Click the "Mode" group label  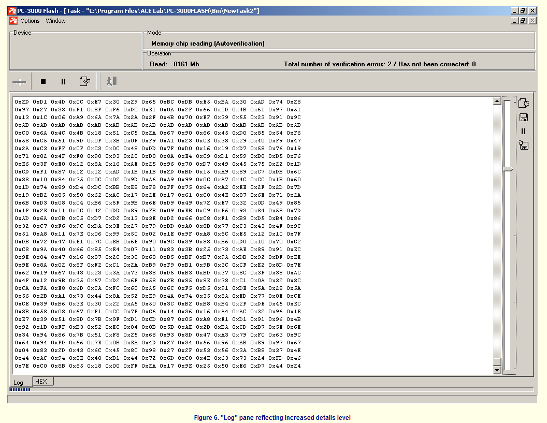[x=154, y=33]
